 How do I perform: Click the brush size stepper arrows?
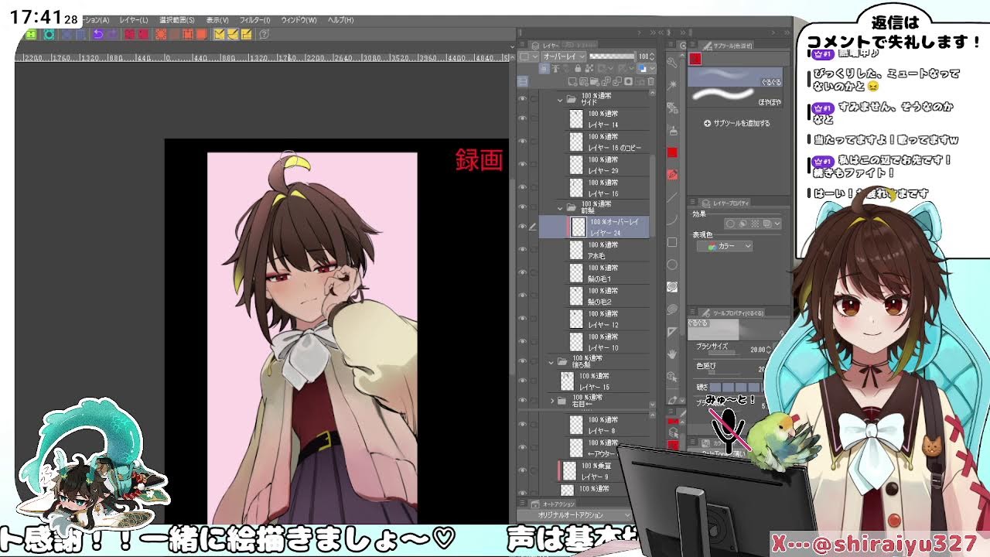point(769,349)
